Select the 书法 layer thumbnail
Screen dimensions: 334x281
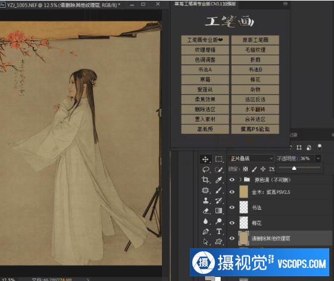coord(244,207)
